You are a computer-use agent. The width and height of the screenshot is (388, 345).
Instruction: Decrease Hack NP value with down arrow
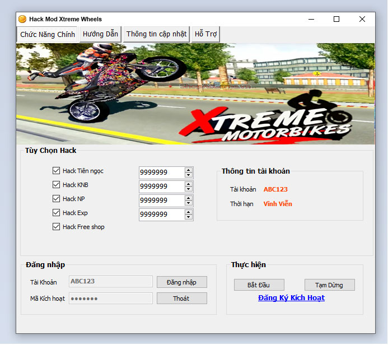[189, 203]
